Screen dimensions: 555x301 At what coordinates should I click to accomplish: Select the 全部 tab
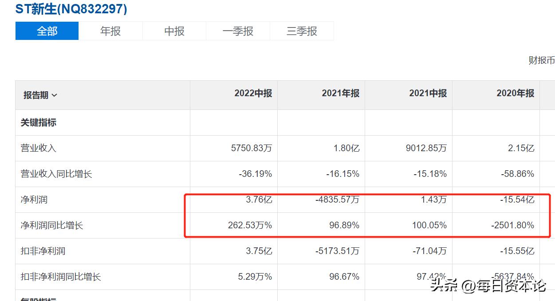coord(47,31)
